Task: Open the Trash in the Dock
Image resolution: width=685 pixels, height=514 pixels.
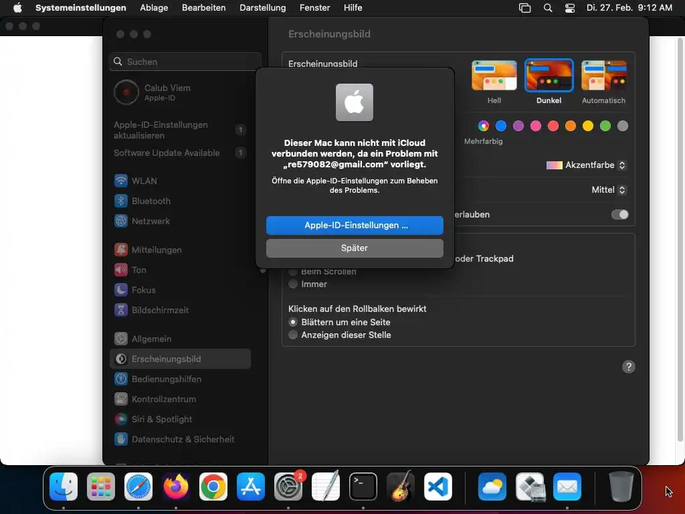Action: click(x=621, y=487)
